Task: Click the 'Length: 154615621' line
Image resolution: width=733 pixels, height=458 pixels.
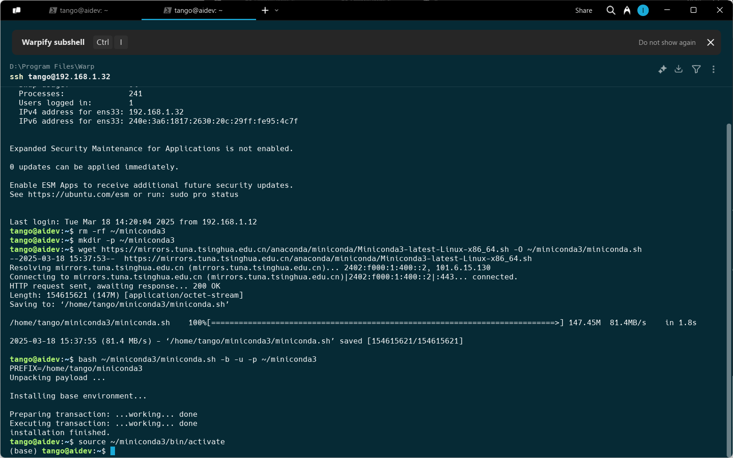Action: [x=126, y=295]
